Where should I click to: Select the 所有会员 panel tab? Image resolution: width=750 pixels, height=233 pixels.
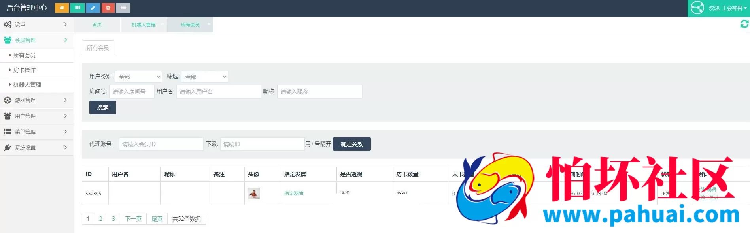pyautogui.click(x=98, y=48)
